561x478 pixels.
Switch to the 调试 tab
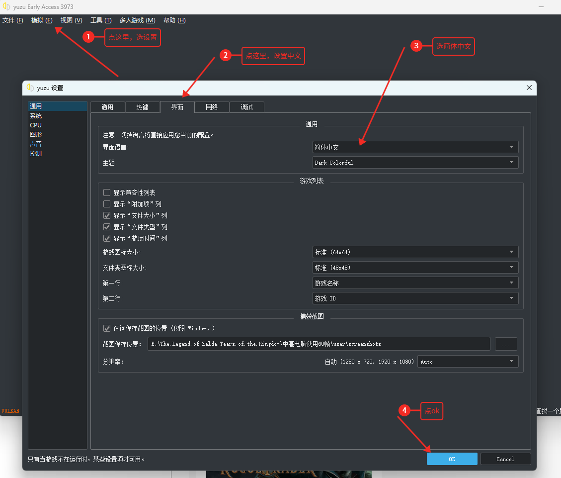(246, 107)
